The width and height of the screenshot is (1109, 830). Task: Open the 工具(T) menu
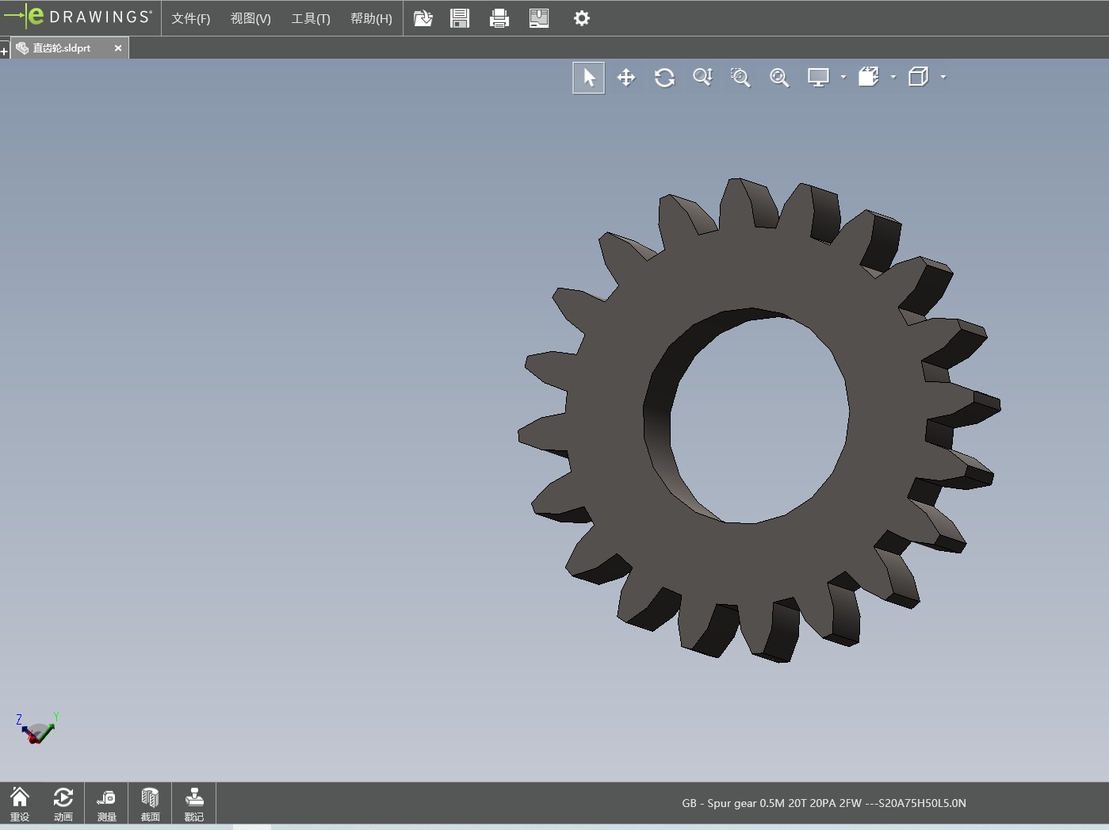[x=311, y=18]
